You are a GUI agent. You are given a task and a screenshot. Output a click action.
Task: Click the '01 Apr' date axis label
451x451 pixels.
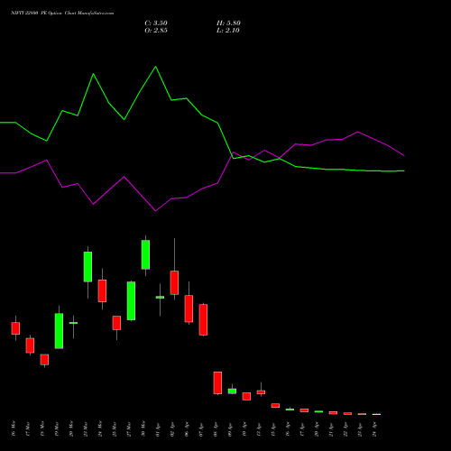tap(158, 430)
